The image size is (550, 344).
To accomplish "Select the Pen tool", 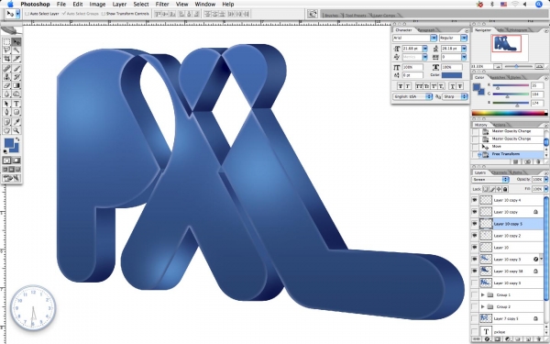I will pos(6,112).
